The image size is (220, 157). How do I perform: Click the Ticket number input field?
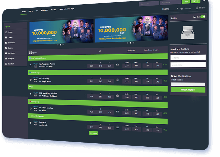pos(188,84)
